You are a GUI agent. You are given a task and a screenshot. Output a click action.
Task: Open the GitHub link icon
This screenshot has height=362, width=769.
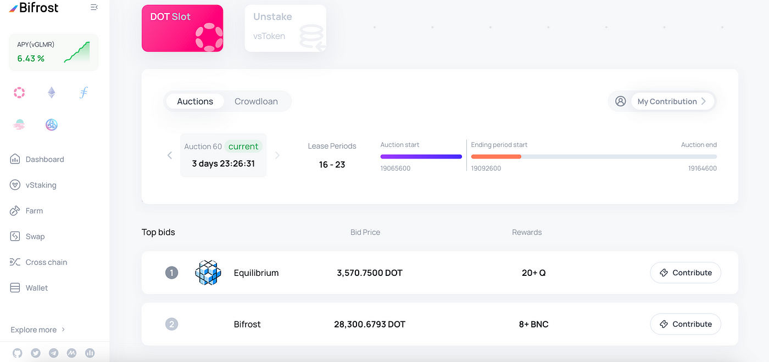click(x=18, y=353)
